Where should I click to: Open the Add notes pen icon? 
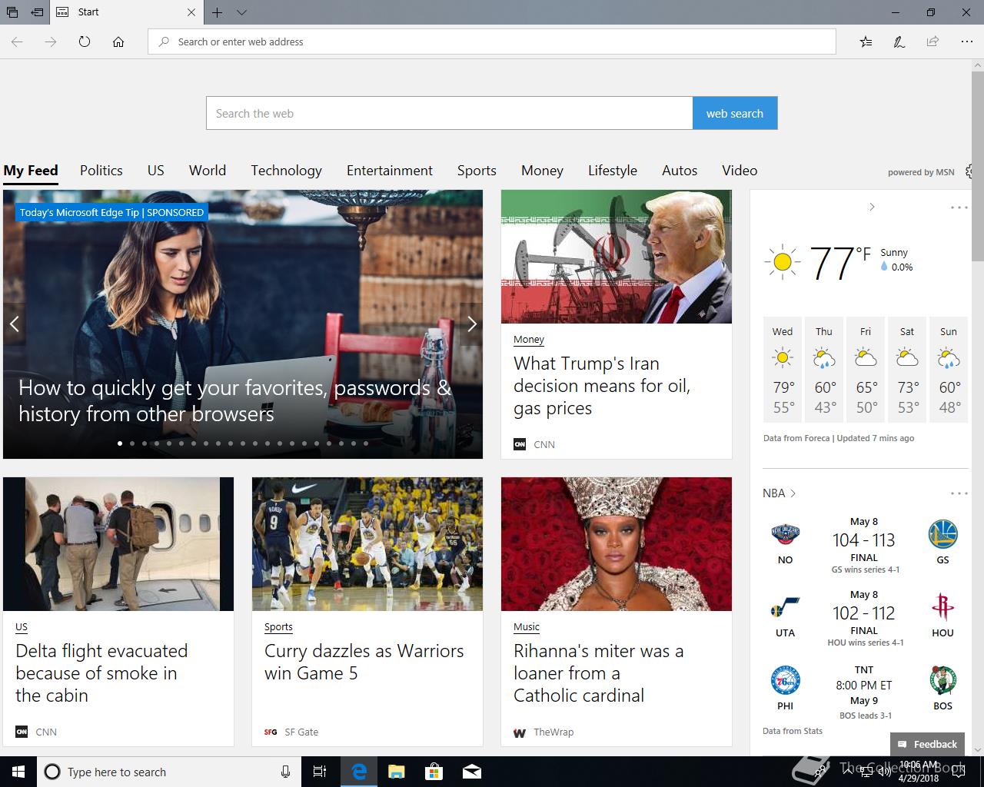pos(899,42)
